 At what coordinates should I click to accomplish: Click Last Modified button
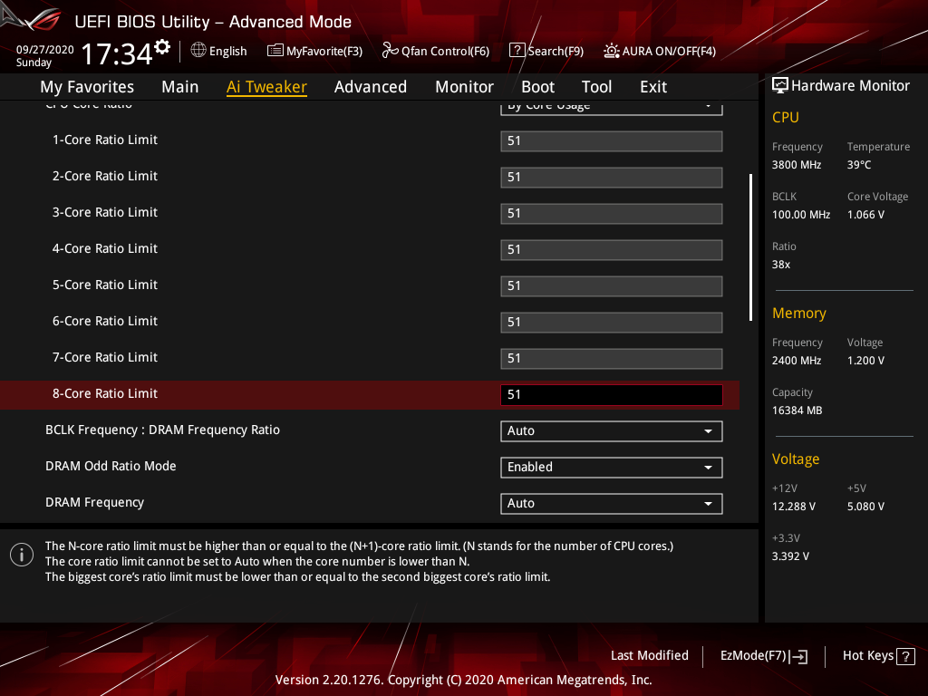tap(649, 655)
